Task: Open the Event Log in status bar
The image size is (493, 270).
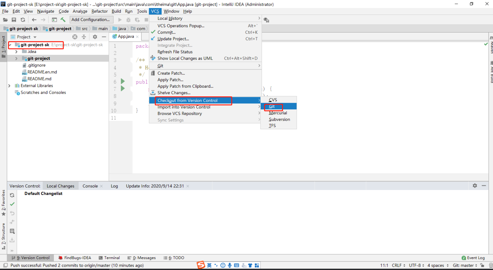Action: (473, 258)
